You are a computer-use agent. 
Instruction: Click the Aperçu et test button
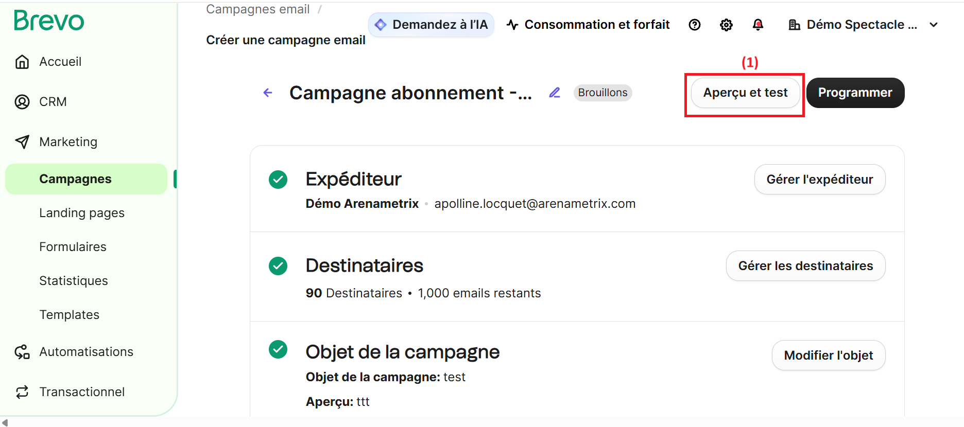[x=745, y=93]
